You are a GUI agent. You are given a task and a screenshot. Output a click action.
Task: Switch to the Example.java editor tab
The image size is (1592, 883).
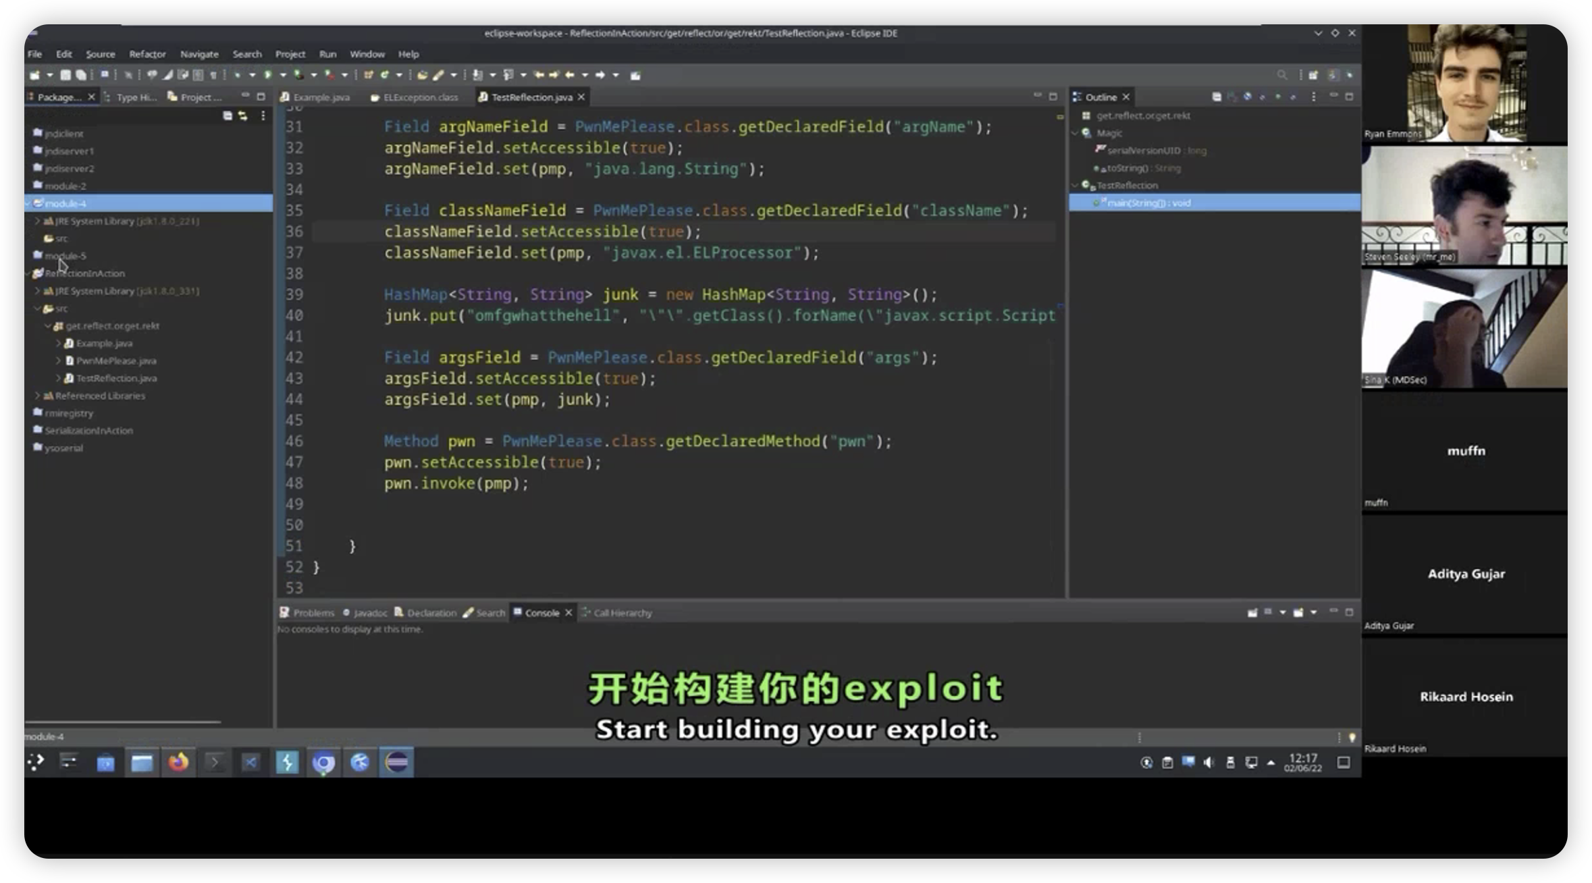click(321, 97)
